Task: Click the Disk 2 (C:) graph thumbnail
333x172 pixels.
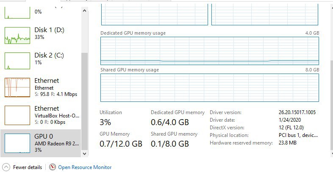Action: 18,61
